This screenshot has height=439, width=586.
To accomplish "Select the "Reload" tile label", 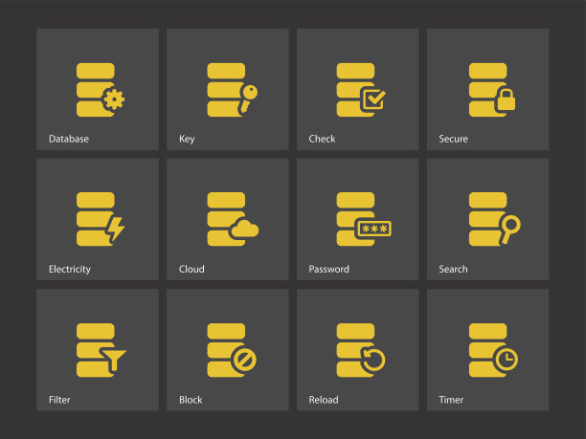I will tap(324, 400).
